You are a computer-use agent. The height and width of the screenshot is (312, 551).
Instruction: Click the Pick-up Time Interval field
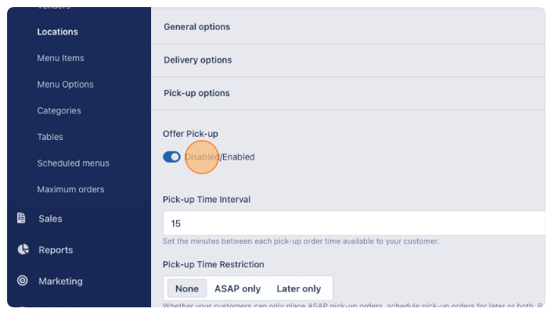pos(355,223)
